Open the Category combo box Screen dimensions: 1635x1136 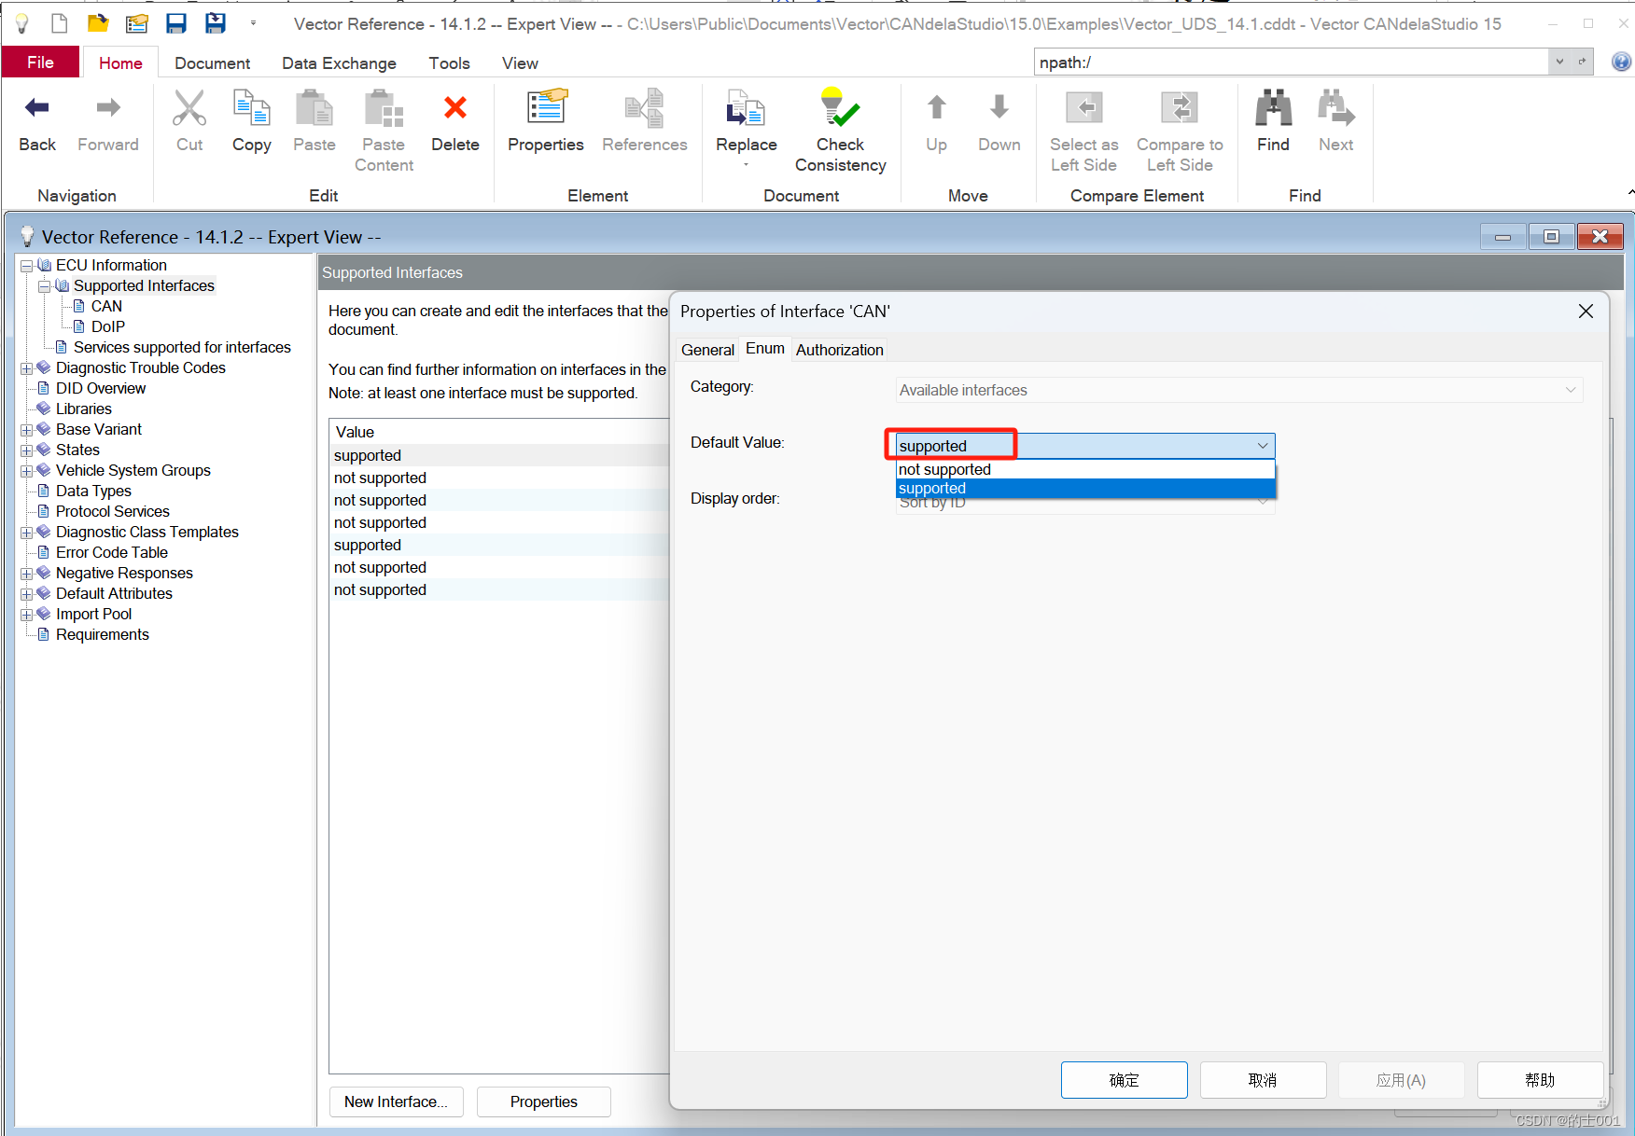point(1239,390)
